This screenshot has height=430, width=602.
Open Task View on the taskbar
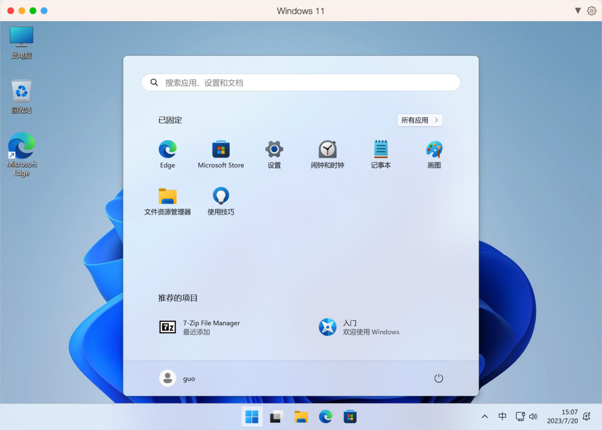pyautogui.click(x=277, y=417)
